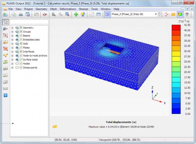Toggle the model explorer panel button

(107, 15)
